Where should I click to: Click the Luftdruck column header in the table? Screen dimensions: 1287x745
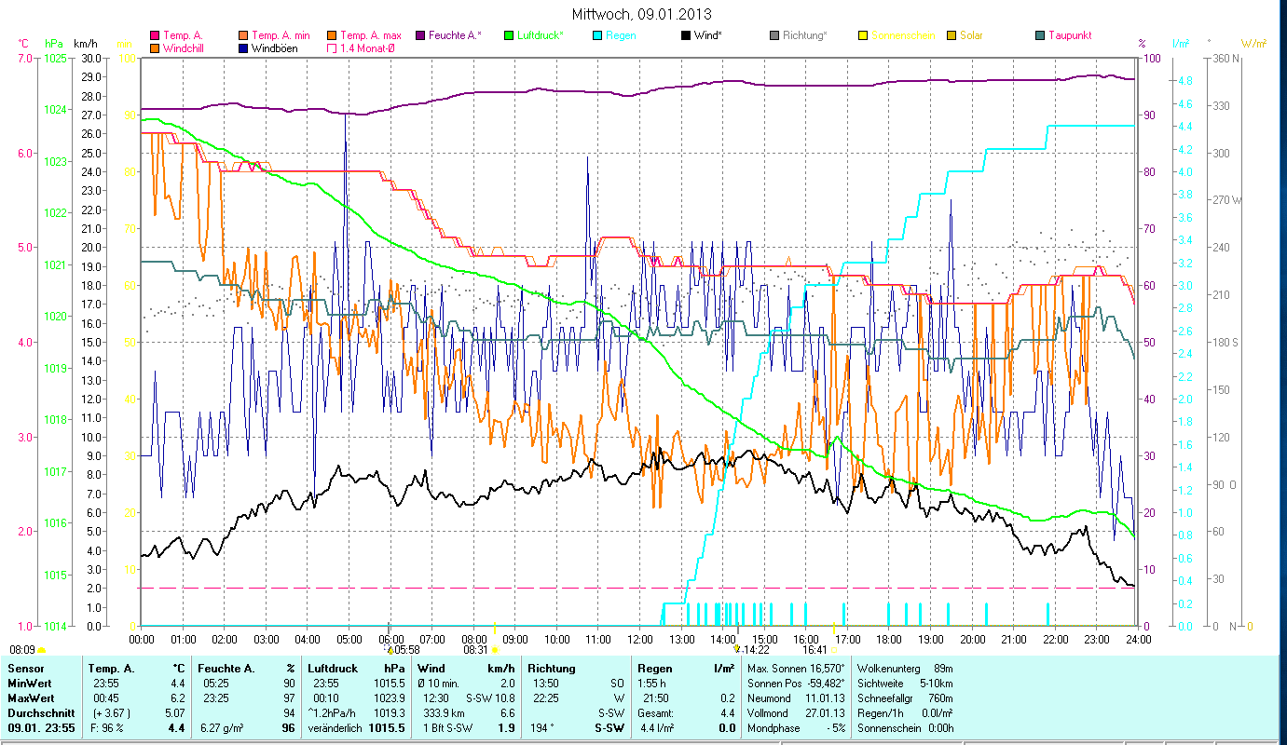(332, 669)
